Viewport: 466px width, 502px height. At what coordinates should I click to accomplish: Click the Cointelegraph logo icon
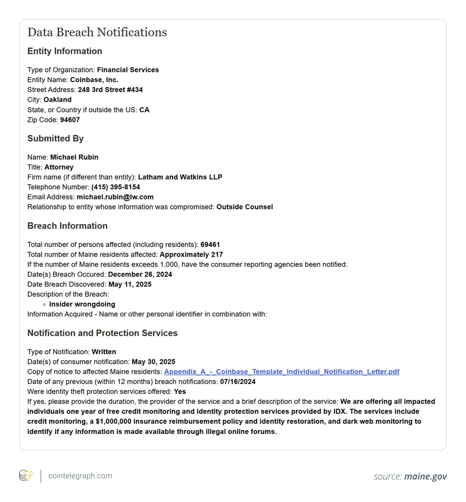click(x=26, y=476)
